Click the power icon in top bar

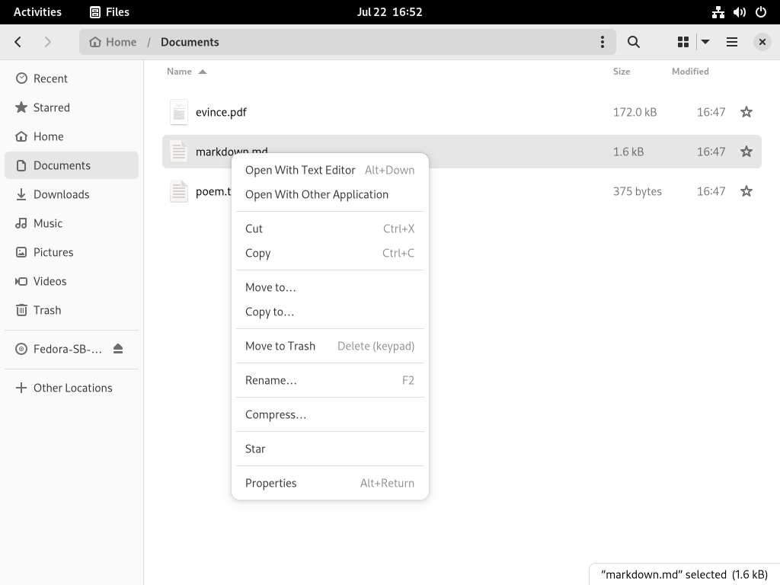click(x=761, y=12)
